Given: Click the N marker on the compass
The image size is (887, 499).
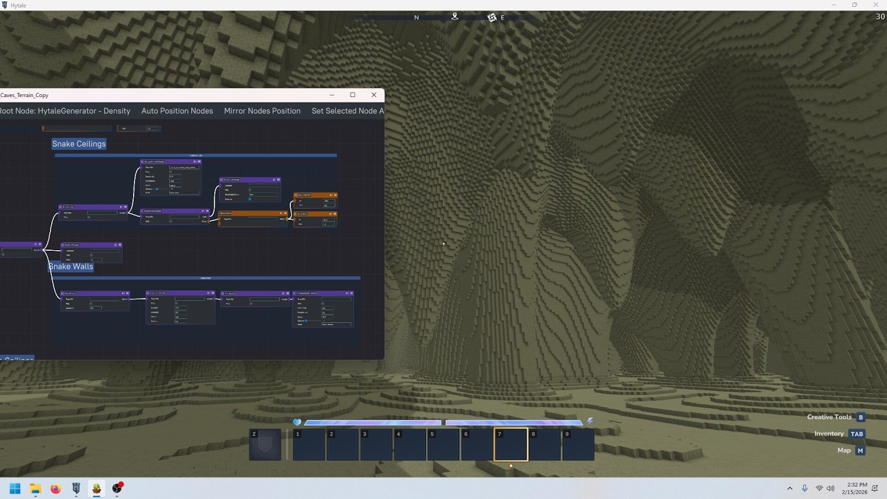Looking at the screenshot, I should 416,17.
